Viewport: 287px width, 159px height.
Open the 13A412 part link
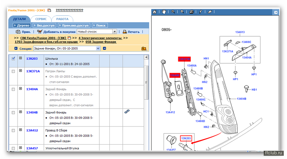32,130
